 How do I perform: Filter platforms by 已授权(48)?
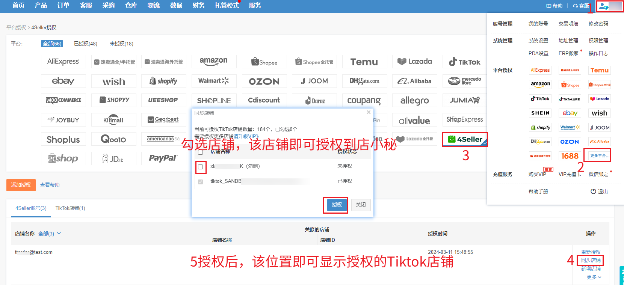[x=86, y=44]
